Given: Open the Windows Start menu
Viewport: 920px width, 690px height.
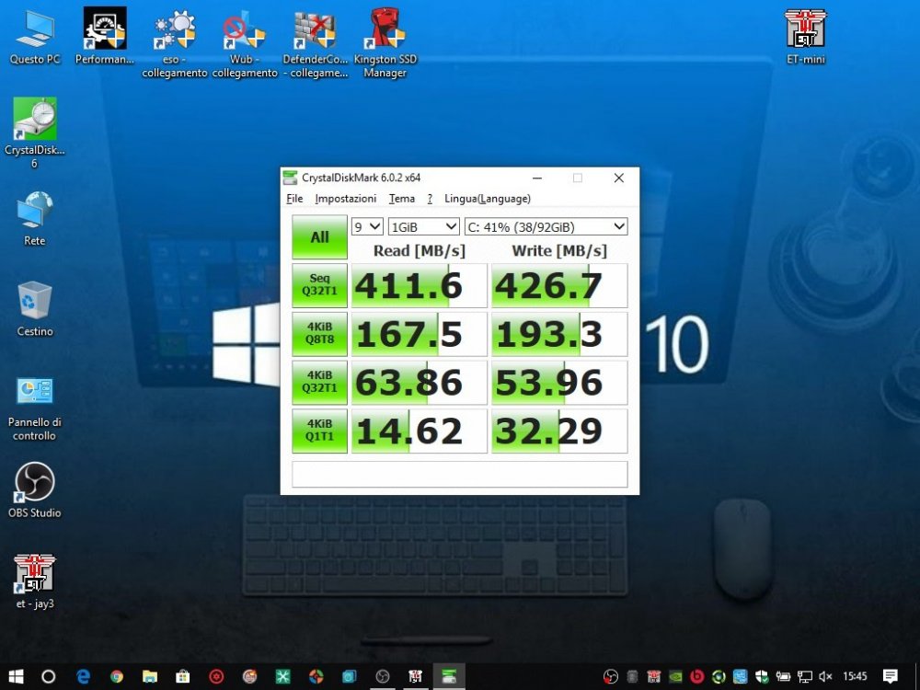Looking at the screenshot, I should tap(16, 676).
